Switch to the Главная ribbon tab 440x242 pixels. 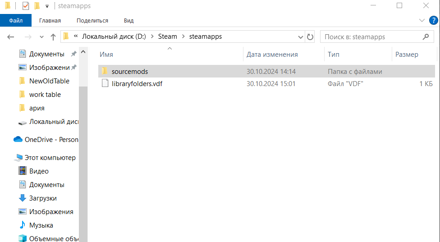tap(50, 20)
